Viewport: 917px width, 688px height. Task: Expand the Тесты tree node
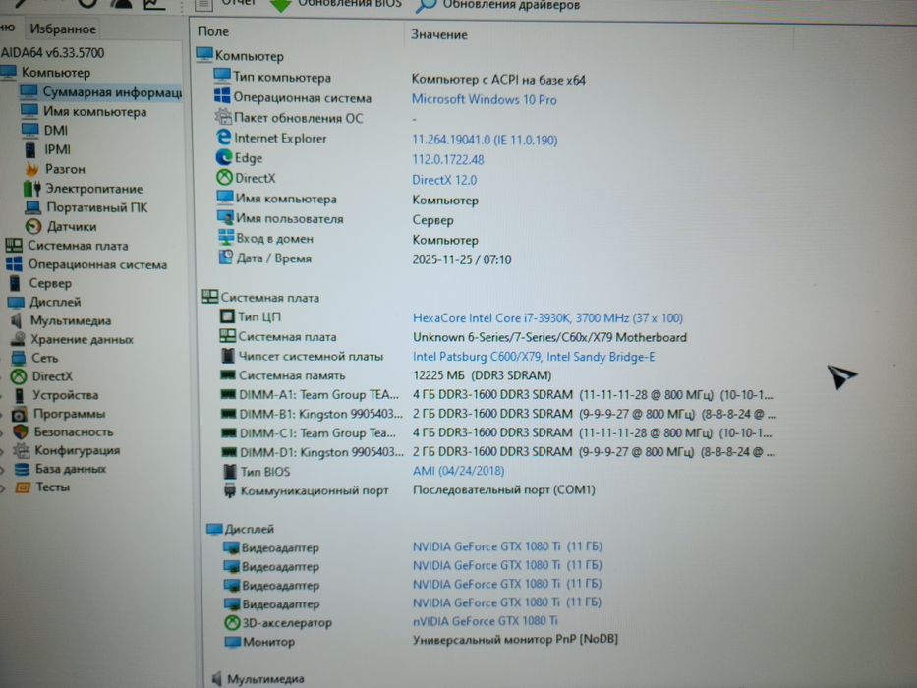[3, 487]
